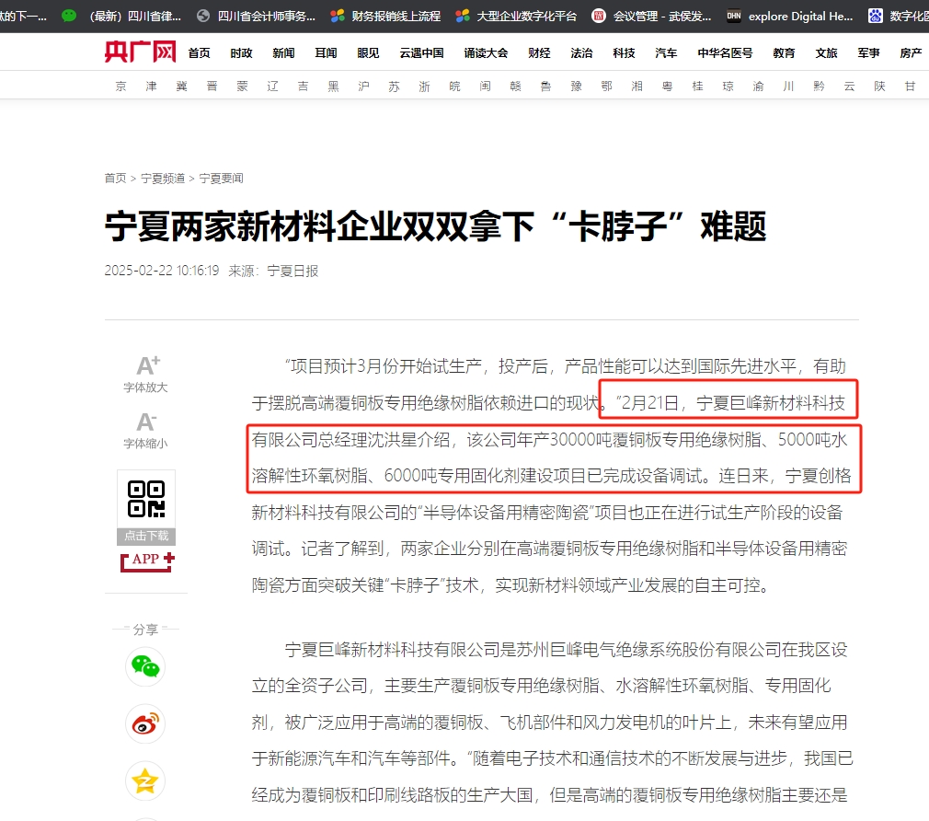Select the 沪 regional channel
This screenshot has height=821, width=929.
point(363,86)
